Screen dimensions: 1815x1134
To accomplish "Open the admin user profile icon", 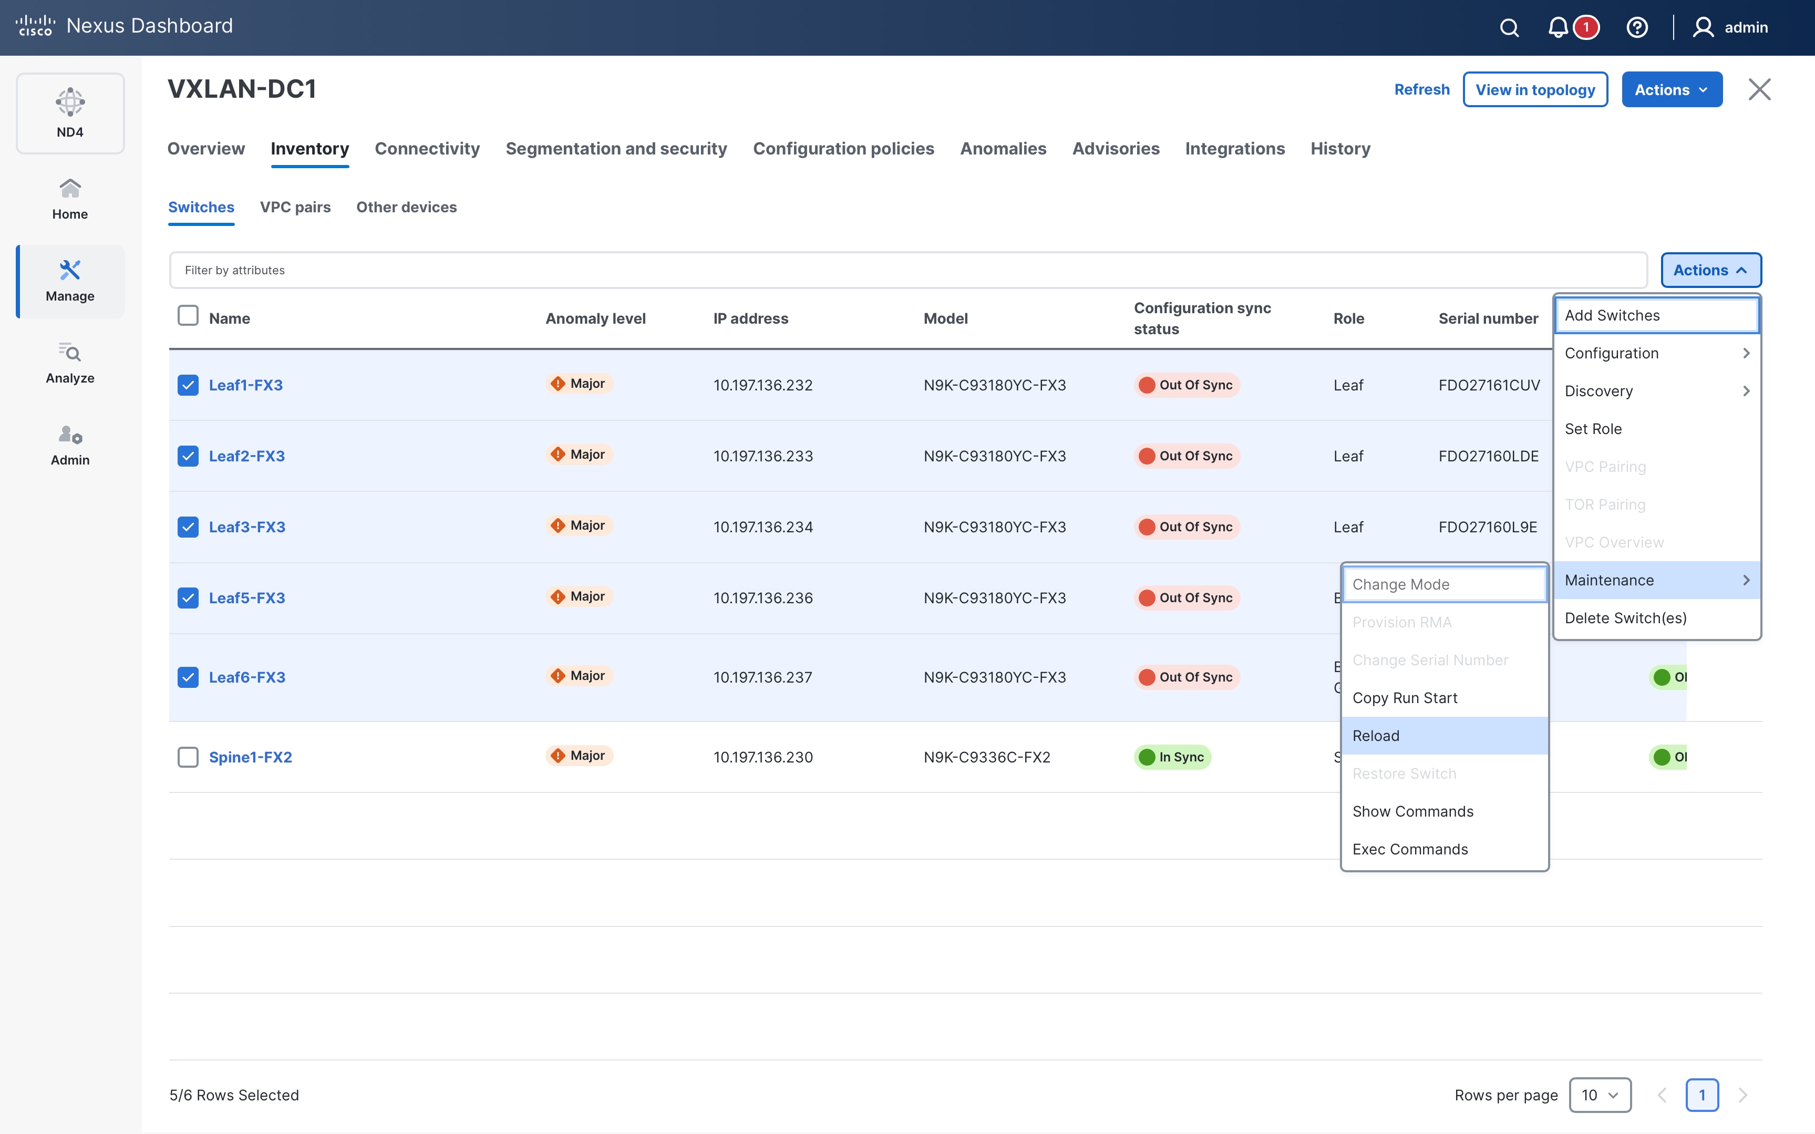I will (x=1703, y=28).
